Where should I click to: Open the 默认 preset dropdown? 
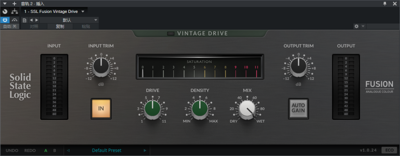[x=69, y=20]
